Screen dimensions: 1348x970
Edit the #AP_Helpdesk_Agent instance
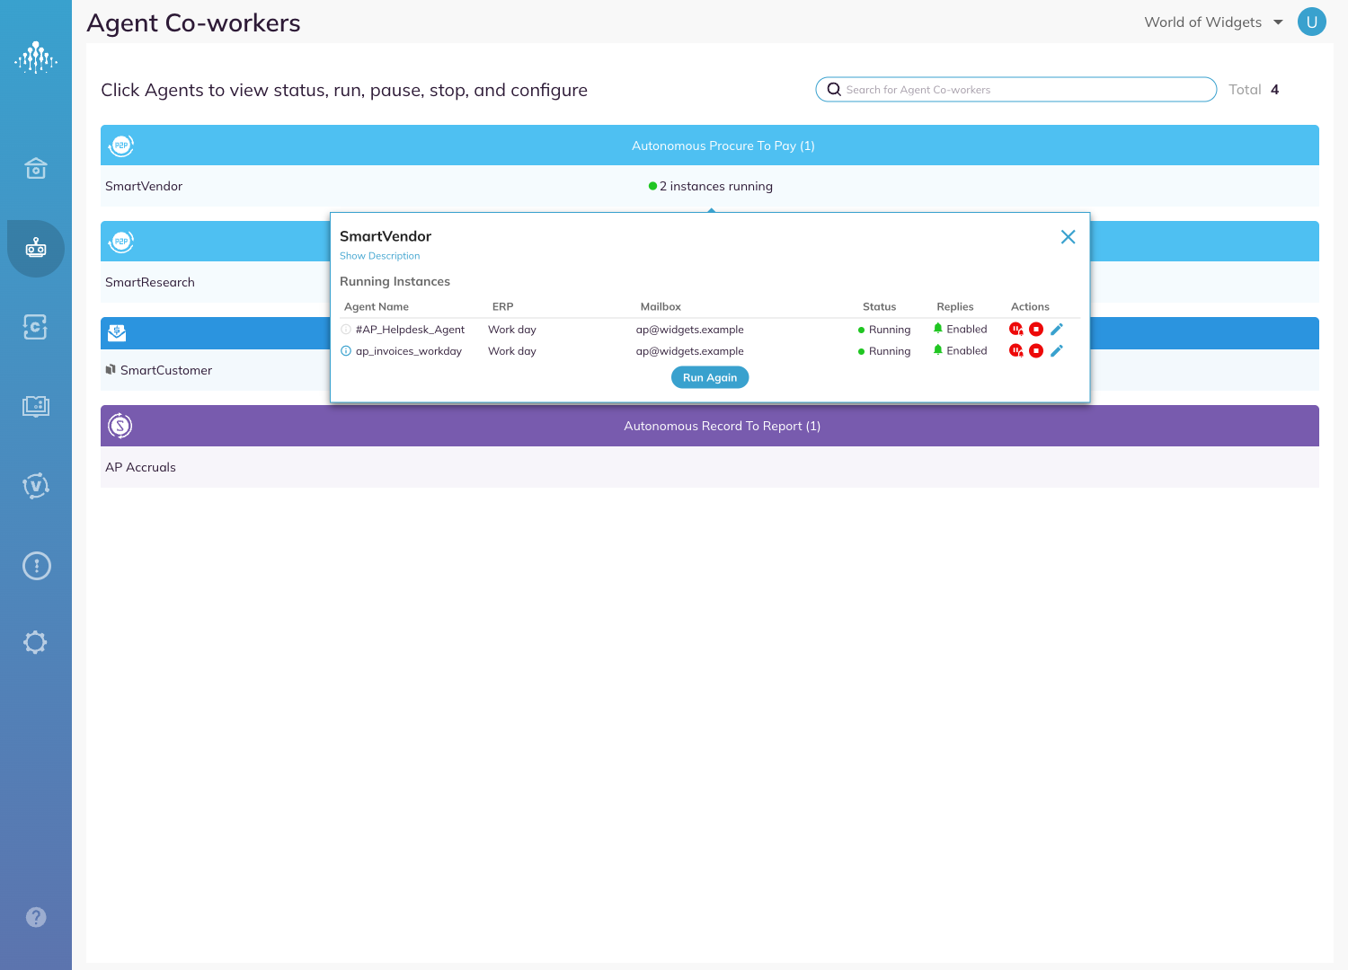tap(1057, 330)
